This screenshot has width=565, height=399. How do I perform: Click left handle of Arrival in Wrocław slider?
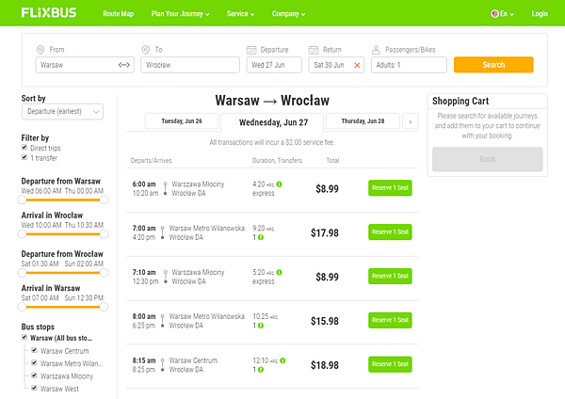22,234
